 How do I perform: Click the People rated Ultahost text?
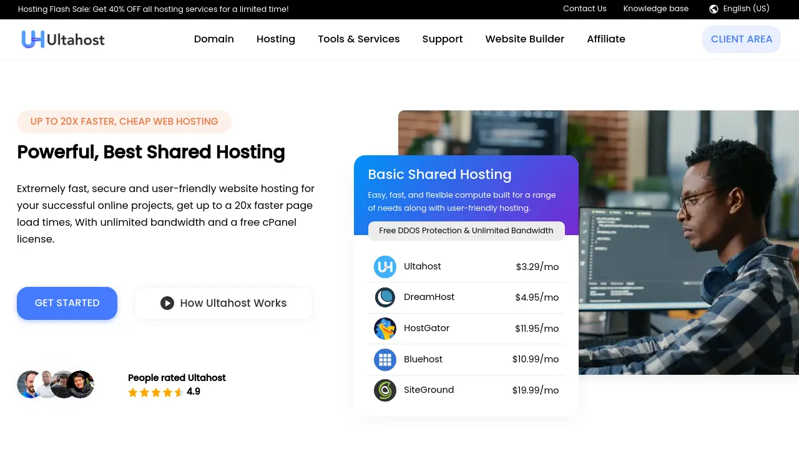pos(177,378)
